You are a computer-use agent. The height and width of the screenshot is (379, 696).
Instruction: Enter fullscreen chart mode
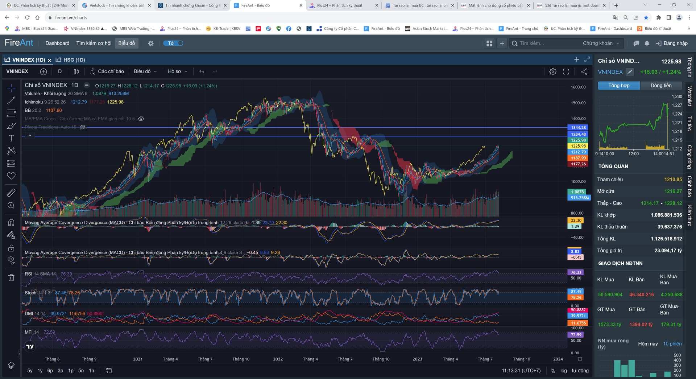pyautogui.click(x=566, y=71)
